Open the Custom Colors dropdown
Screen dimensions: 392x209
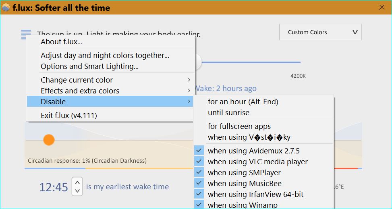coord(320,32)
